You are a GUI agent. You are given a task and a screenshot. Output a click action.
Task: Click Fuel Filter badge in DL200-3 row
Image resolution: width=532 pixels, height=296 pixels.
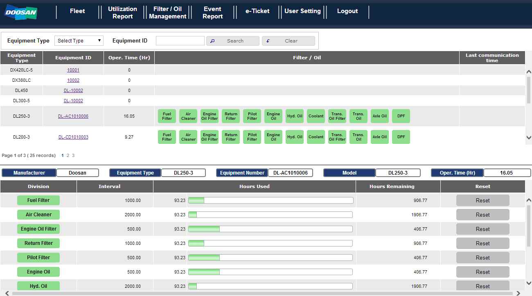tap(167, 137)
